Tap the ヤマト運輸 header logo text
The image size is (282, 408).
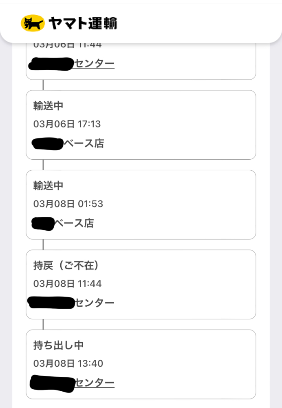pyautogui.click(x=83, y=24)
